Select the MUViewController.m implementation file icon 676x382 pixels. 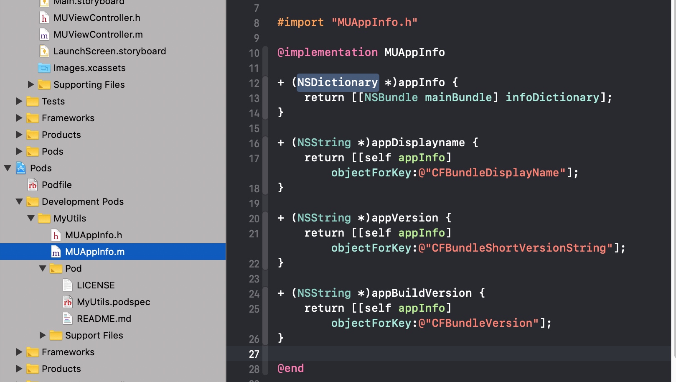point(44,34)
